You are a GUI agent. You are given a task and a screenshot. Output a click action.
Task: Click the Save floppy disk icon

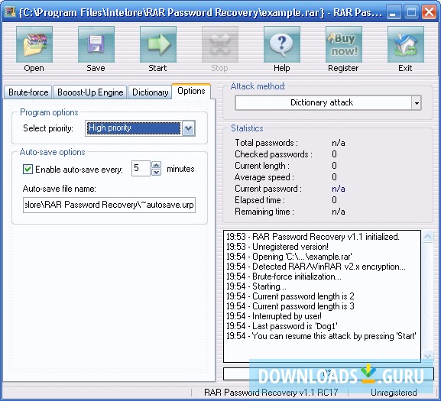click(x=96, y=44)
